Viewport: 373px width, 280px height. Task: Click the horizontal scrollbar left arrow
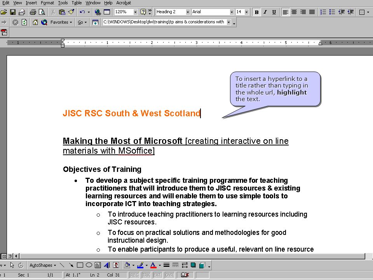click(16, 256)
